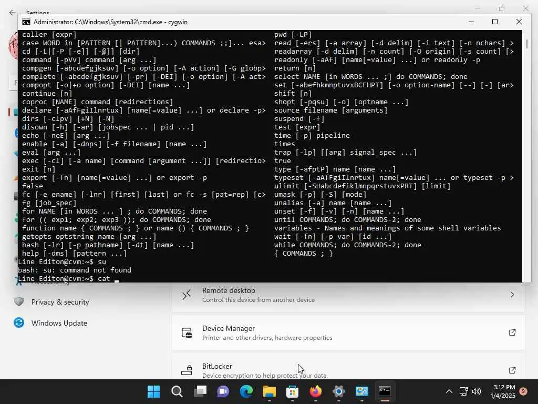The width and height of the screenshot is (538, 404).
Task: Go back in Settings window
Action: (13, 13)
